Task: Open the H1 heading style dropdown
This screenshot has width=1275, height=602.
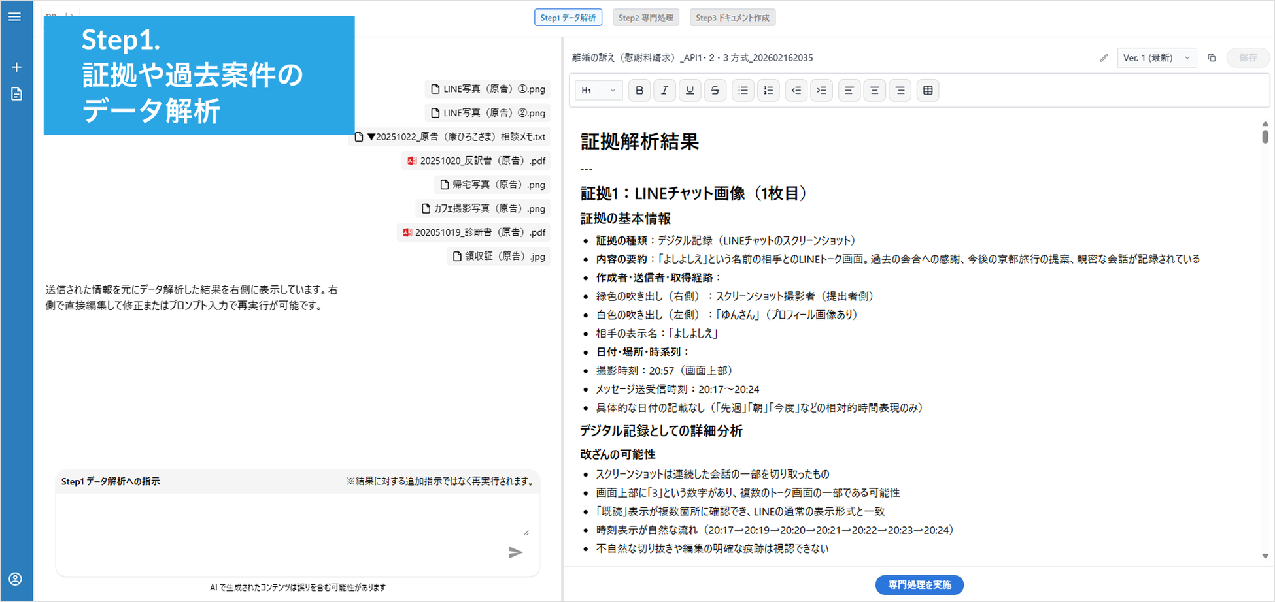Action: coord(598,91)
